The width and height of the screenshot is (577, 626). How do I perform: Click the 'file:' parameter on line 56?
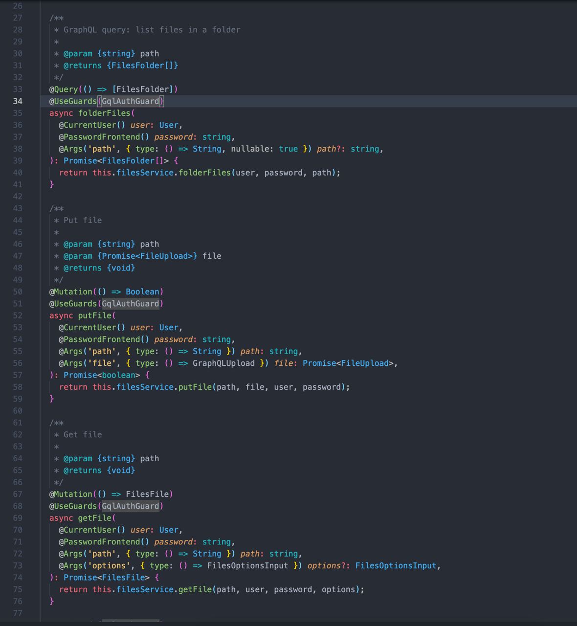click(286, 363)
